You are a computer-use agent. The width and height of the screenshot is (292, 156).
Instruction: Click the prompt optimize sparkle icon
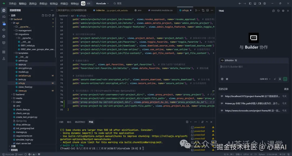pyautogui.click(x=275, y=79)
